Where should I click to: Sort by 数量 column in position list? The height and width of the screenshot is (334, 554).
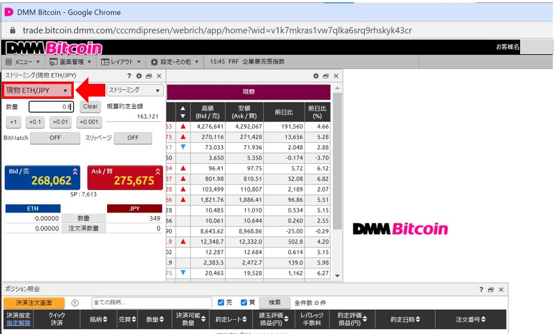155,320
